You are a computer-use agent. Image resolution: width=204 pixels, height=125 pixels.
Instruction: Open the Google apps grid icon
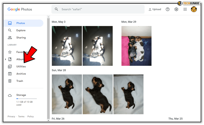[x=185, y=9]
